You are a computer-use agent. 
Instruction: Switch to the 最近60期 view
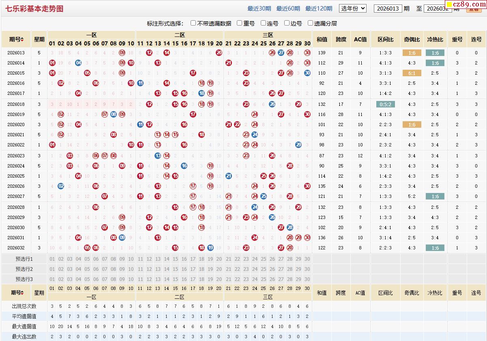(288, 9)
